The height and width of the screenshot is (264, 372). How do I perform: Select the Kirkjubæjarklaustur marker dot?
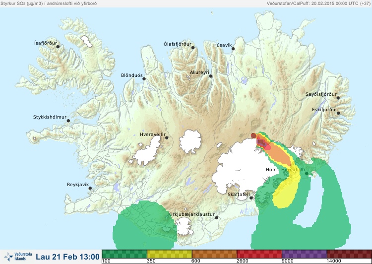click(x=216, y=217)
